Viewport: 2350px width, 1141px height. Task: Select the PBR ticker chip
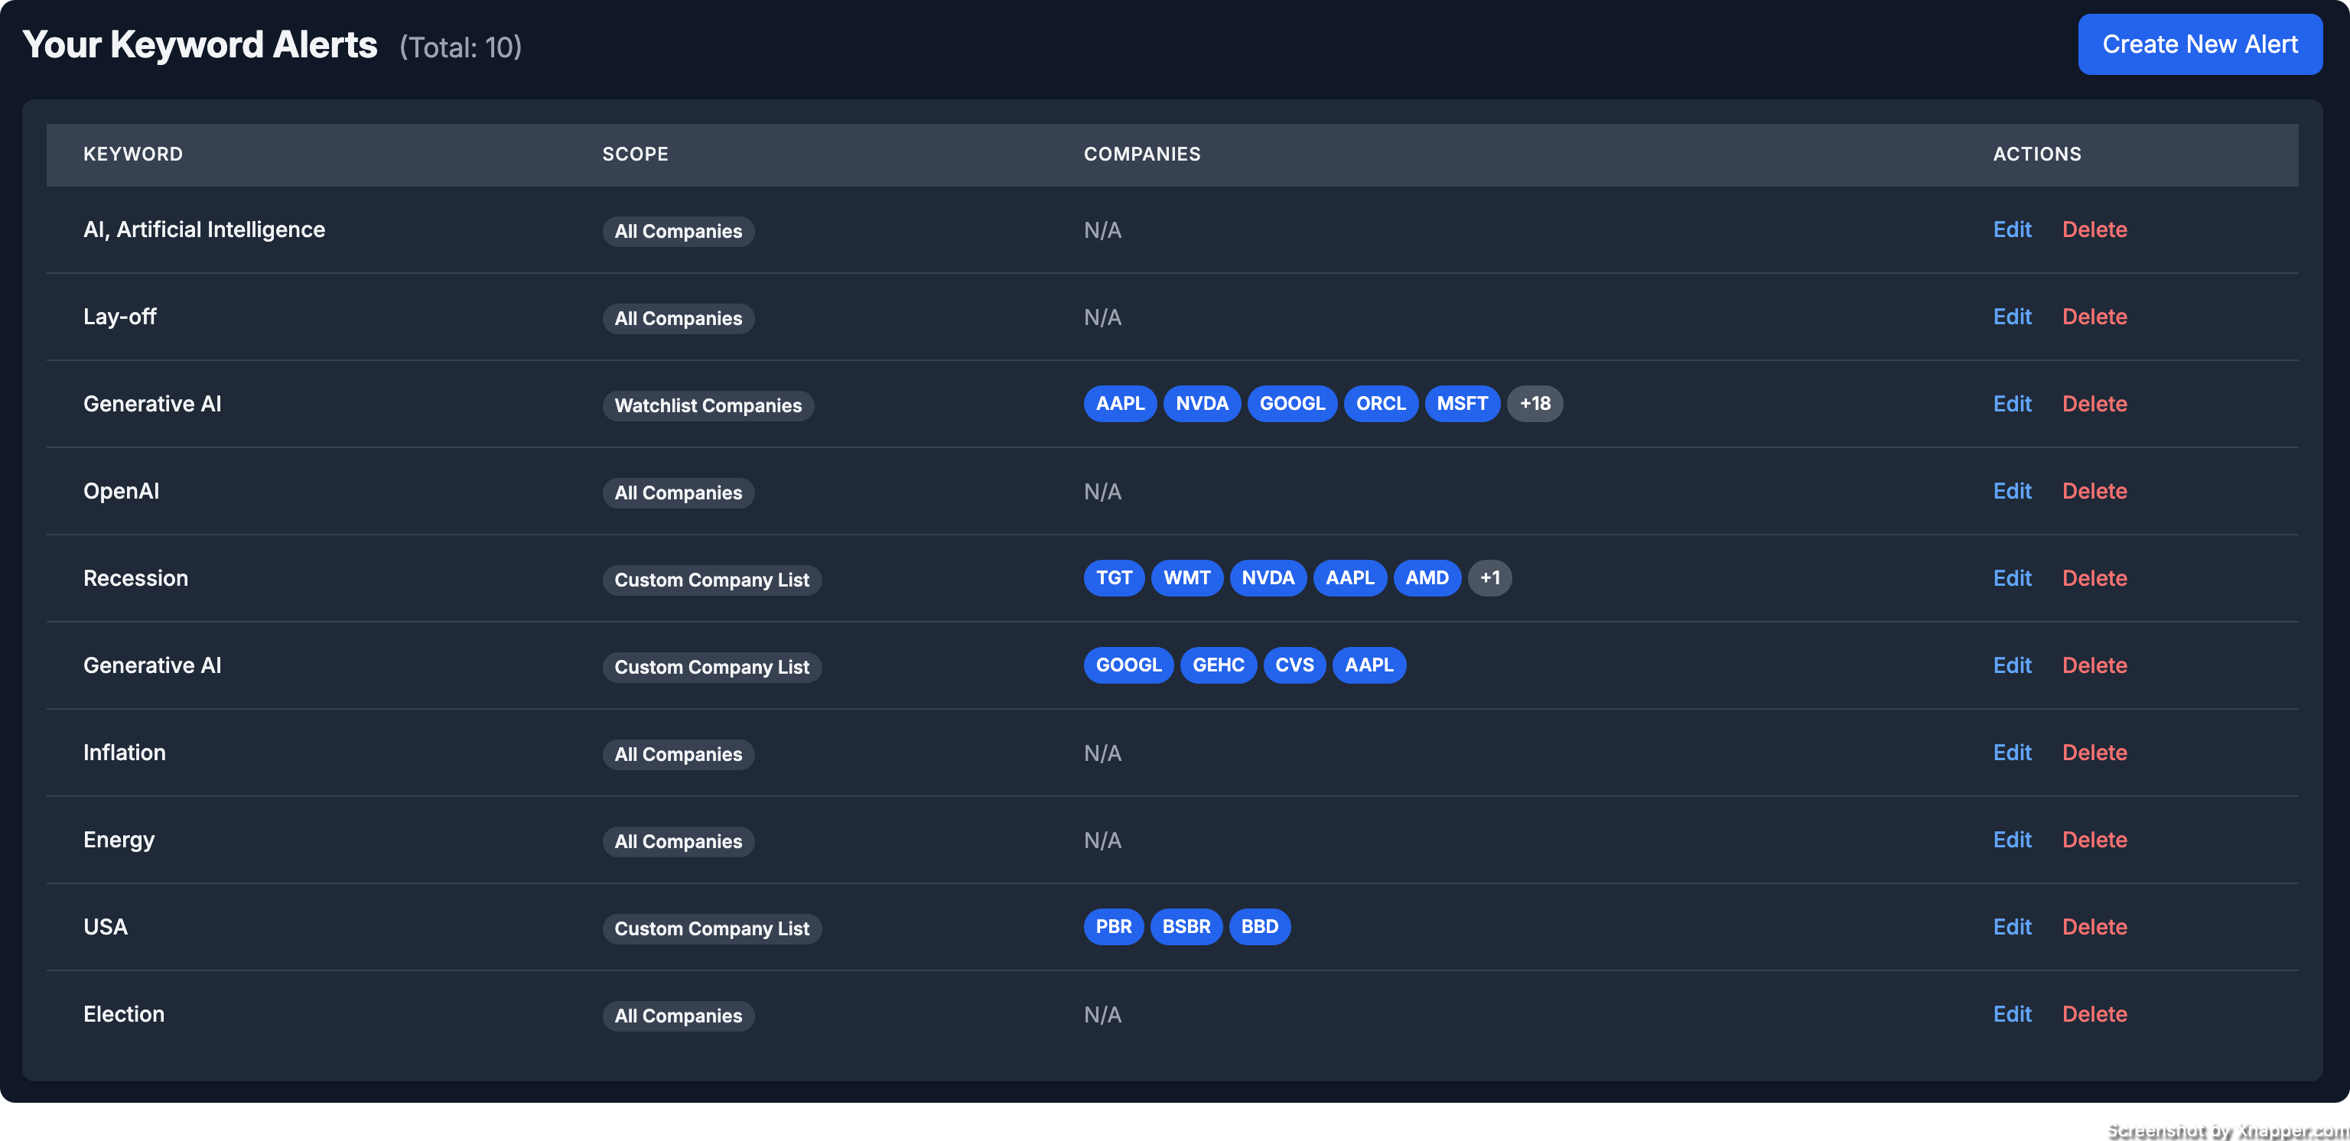[x=1113, y=927]
